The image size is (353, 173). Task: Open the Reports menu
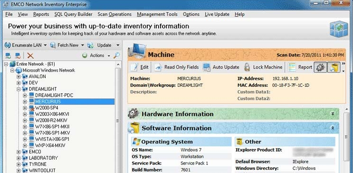41,14
